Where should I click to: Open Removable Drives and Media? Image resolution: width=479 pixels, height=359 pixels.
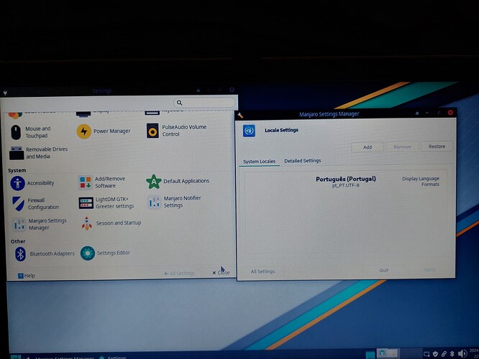tap(38, 153)
